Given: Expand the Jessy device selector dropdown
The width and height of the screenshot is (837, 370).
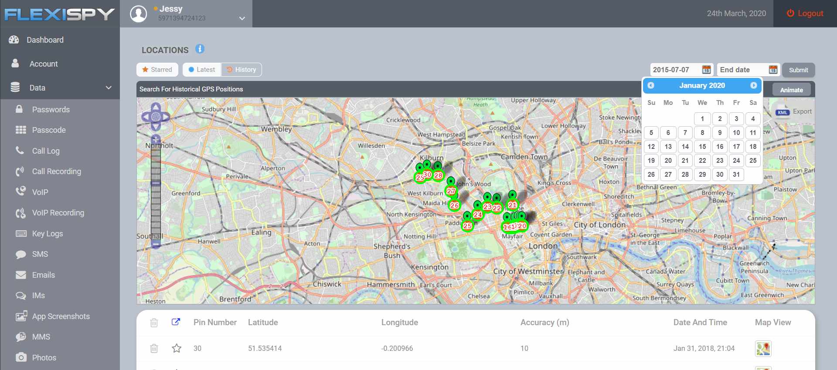Looking at the screenshot, I should coord(242,18).
